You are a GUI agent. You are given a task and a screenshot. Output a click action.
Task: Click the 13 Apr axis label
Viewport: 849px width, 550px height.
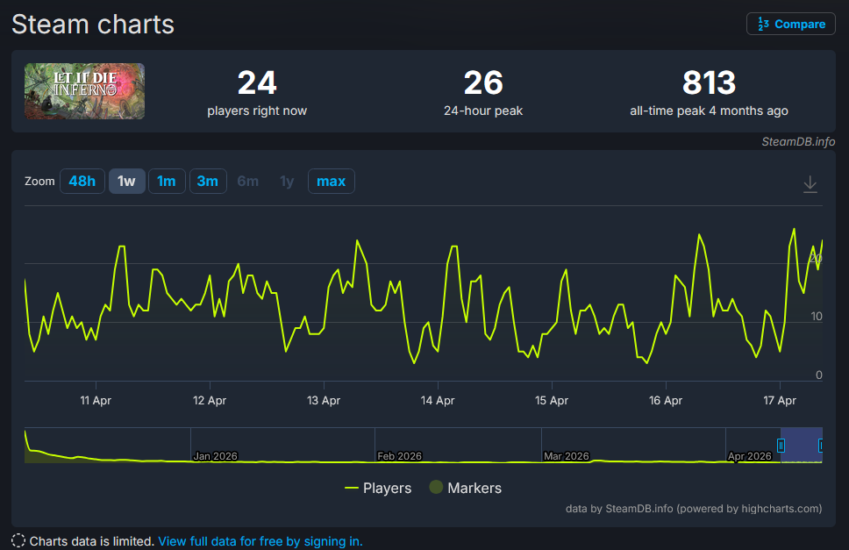point(324,401)
